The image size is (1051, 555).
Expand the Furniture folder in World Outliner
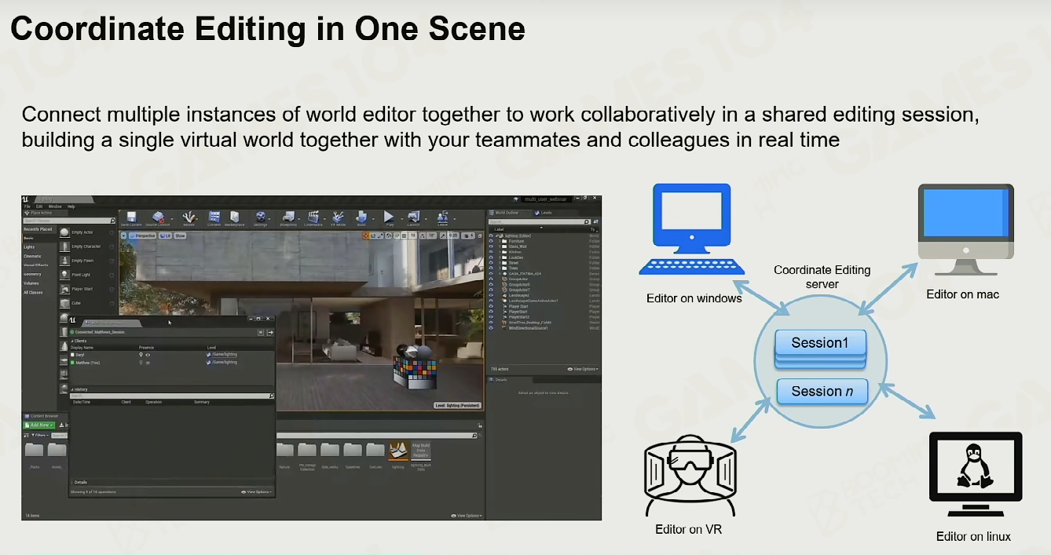(x=500, y=241)
